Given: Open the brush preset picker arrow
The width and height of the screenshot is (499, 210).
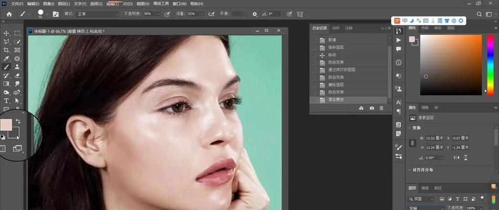Looking at the screenshot, I should [47, 14].
